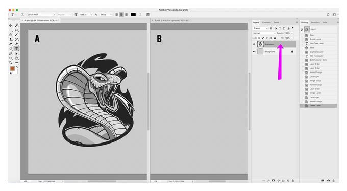Select the Magic Wand tool
Image resolution: width=347 pixels, height=191 pixels.
17,25
